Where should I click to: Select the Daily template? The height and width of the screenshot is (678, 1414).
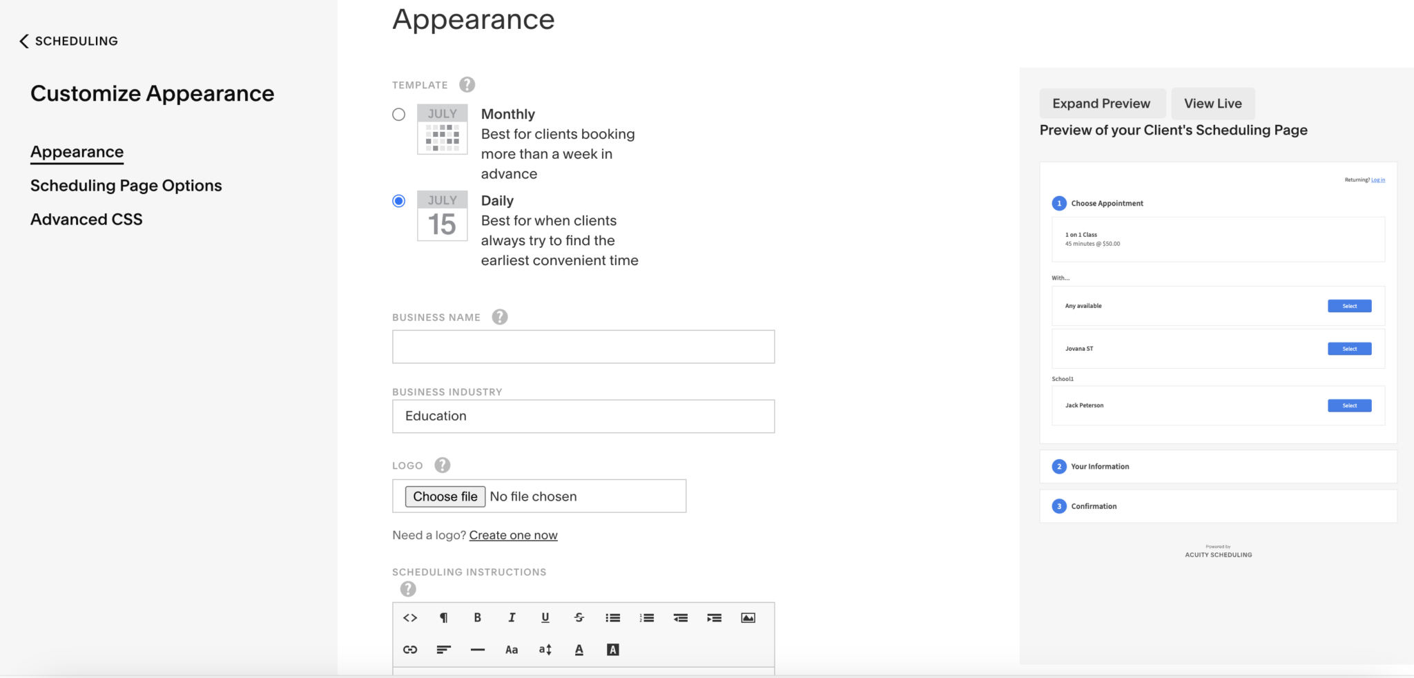click(398, 200)
